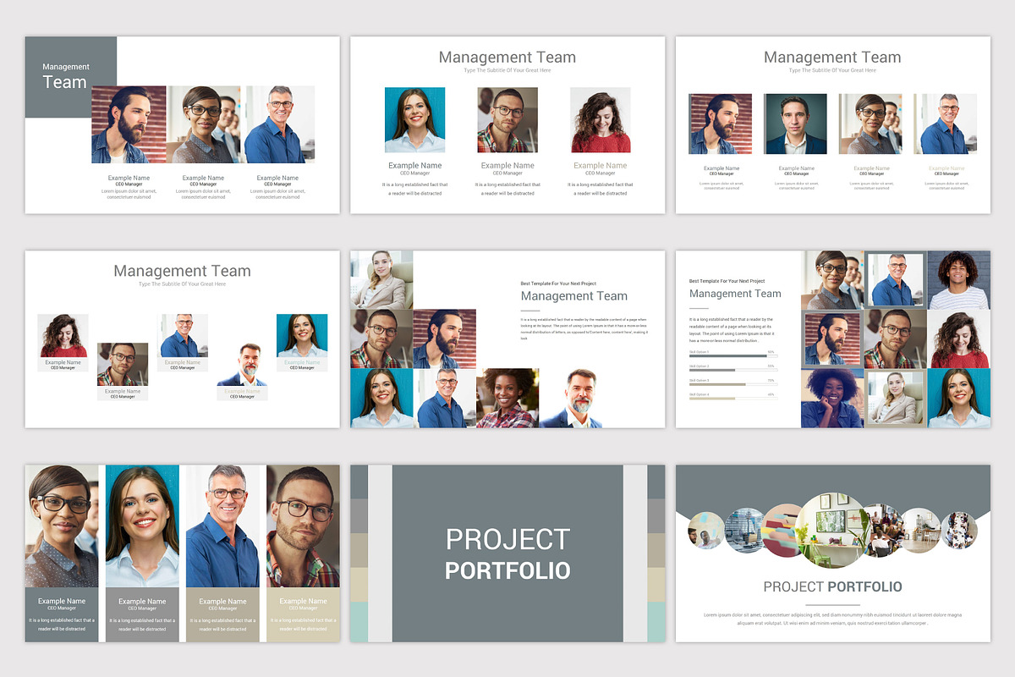Image resolution: width=1015 pixels, height=677 pixels.
Task: Select the rightmost small circle photo on the circles Portfolio slide
Action: click(959, 531)
